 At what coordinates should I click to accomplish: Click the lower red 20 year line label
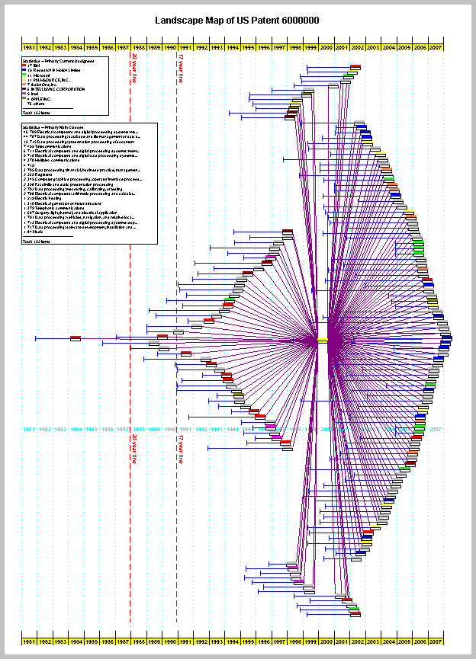[135, 449]
